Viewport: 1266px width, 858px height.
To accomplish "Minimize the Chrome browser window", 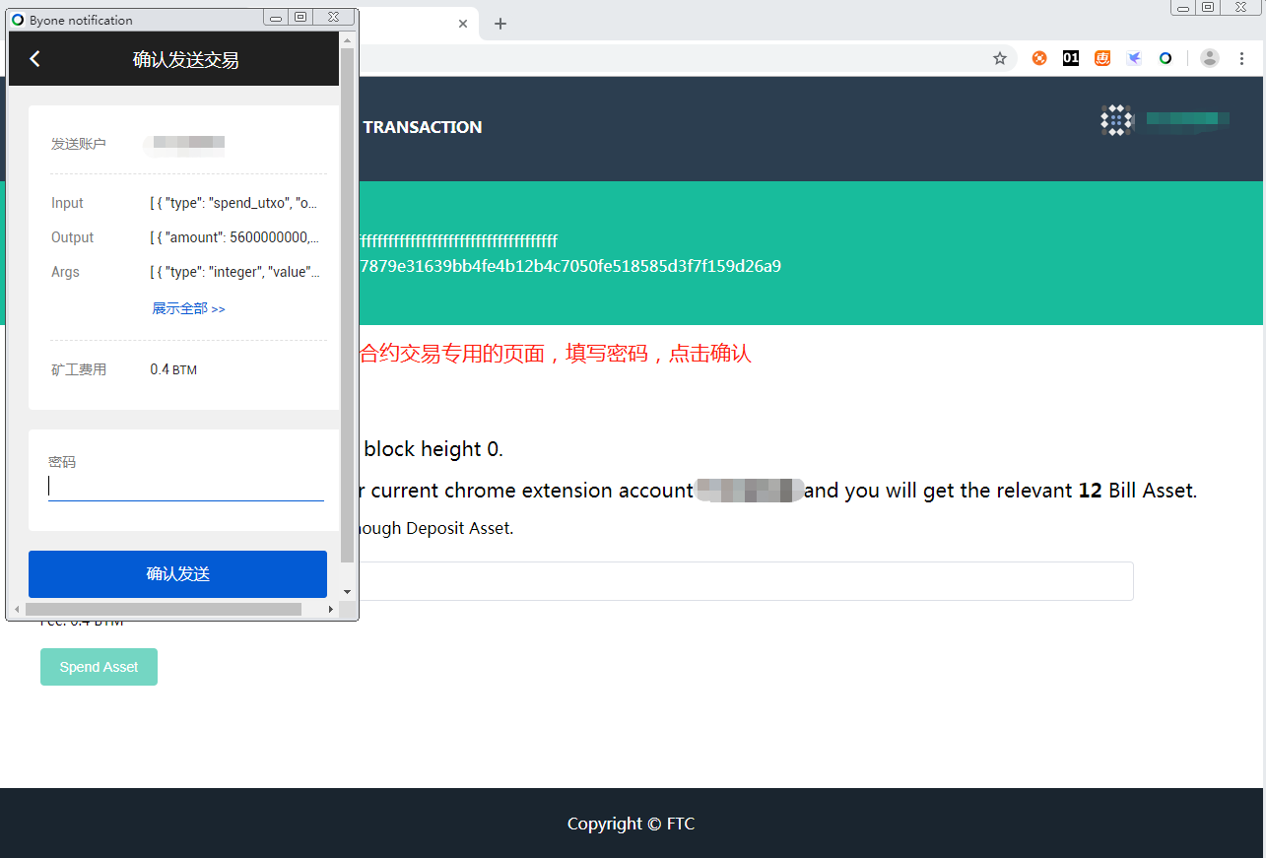I will click(x=1182, y=7).
